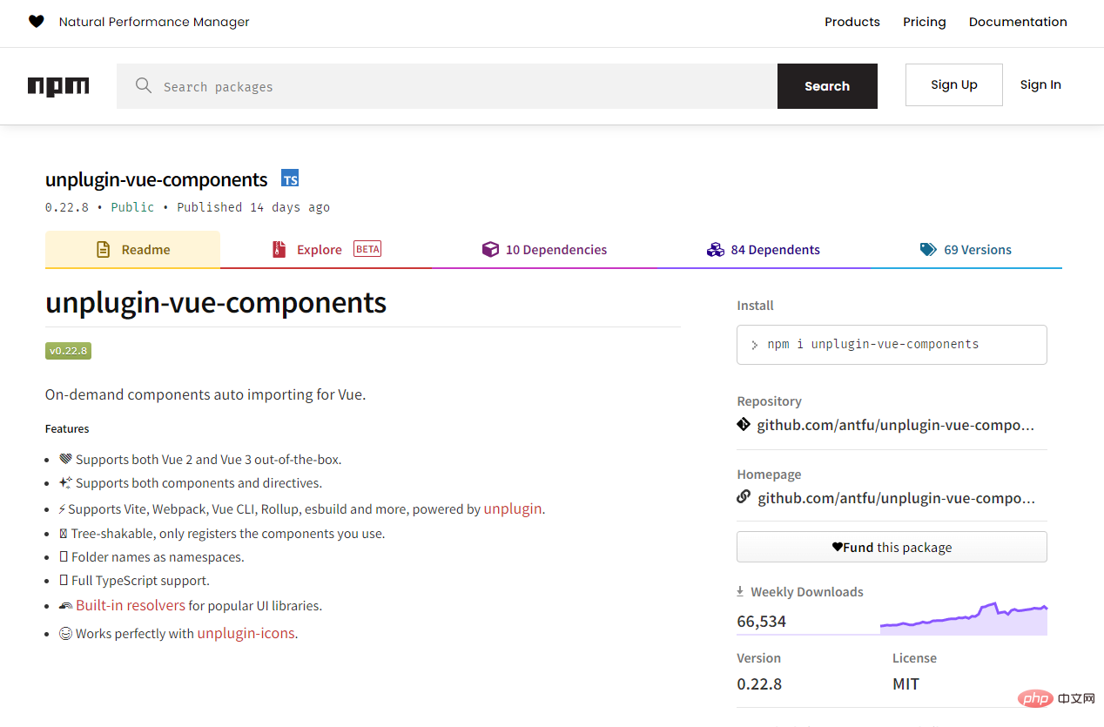The height and width of the screenshot is (727, 1104).
Task: Switch to the Explore BETA tab
Action: [326, 250]
